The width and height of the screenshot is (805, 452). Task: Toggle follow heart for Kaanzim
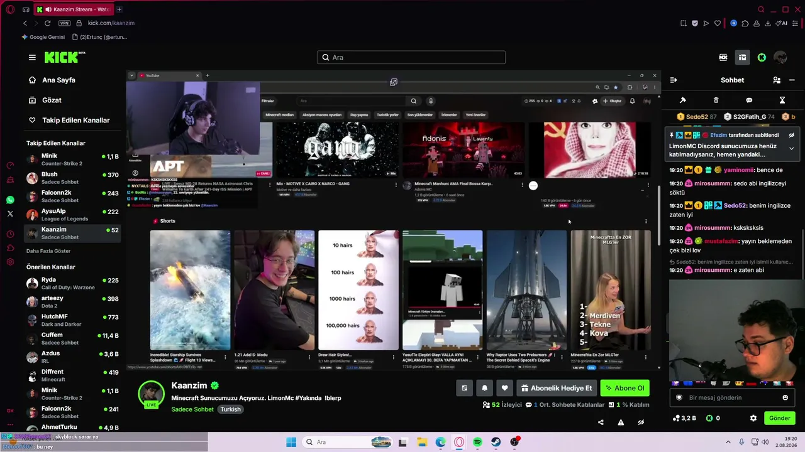point(504,388)
